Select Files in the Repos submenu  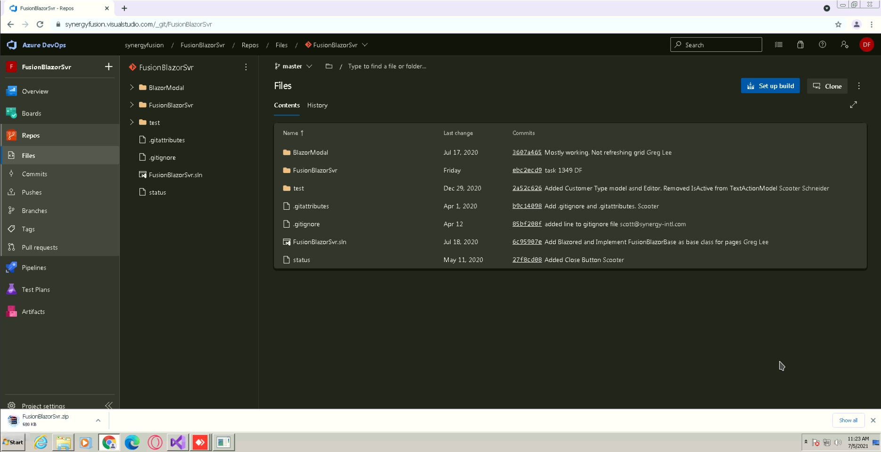click(x=59, y=156)
